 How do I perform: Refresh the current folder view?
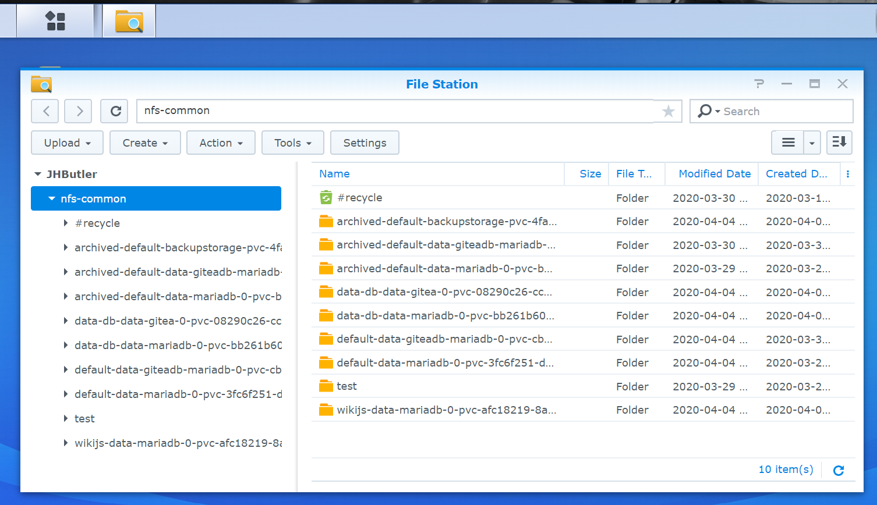(114, 111)
